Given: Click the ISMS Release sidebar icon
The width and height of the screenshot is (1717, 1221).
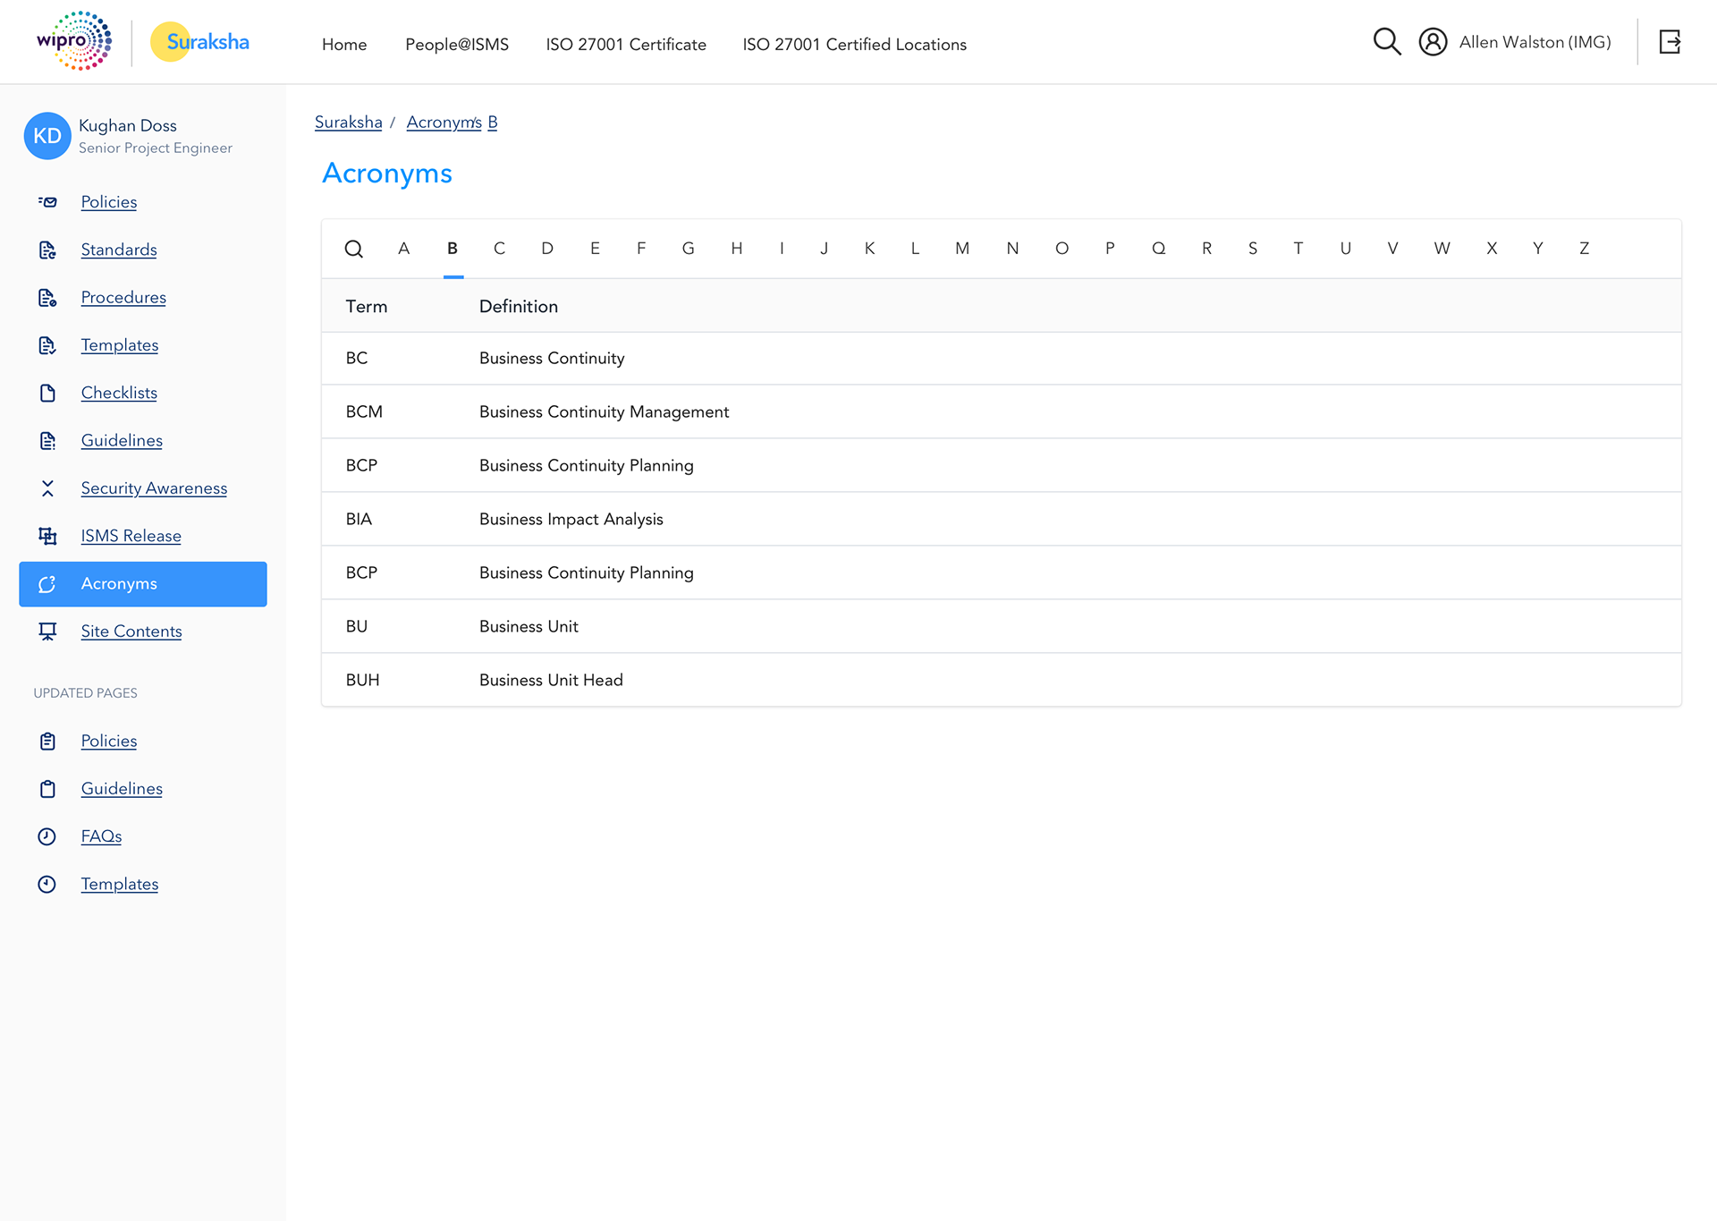Looking at the screenshot, I should point(47,536).
